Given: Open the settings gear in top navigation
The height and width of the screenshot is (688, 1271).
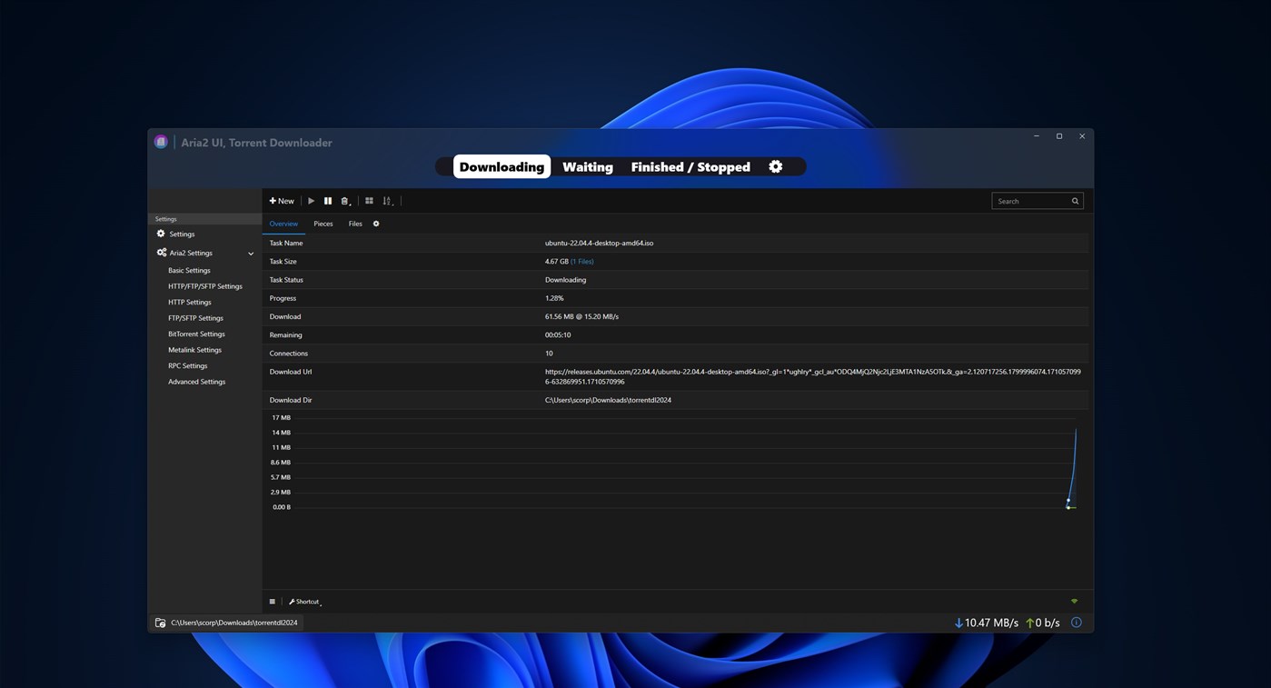Looking at the screenshot, I should point(775,166).
